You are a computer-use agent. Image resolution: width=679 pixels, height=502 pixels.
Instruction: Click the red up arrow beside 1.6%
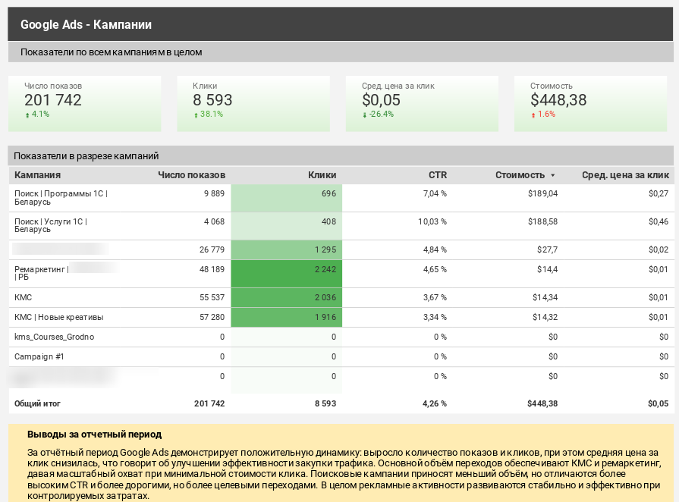533,115
